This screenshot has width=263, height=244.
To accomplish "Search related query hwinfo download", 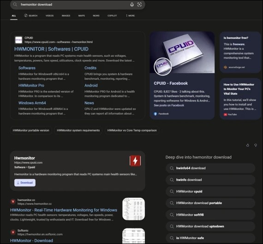I will pyautogui.click(x=210, y=180).
